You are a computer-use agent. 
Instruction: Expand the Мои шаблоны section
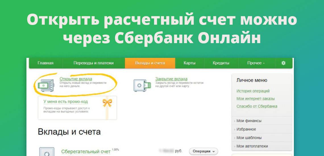point(262,138)
